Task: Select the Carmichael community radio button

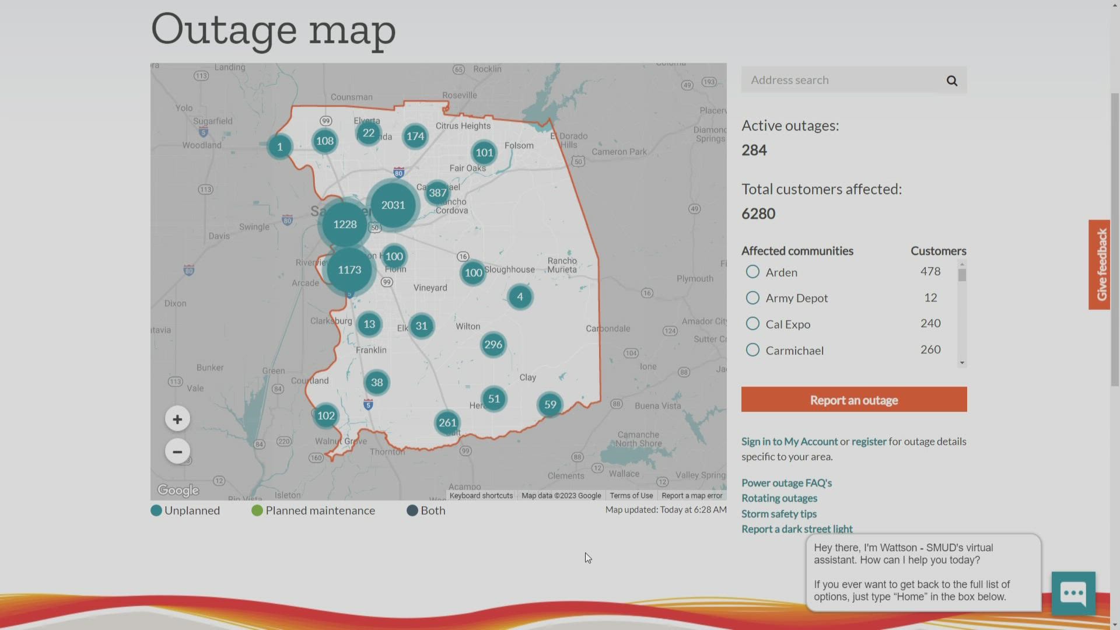Action: pos(752,350)
